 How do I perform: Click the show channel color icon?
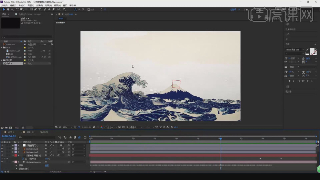101,127
